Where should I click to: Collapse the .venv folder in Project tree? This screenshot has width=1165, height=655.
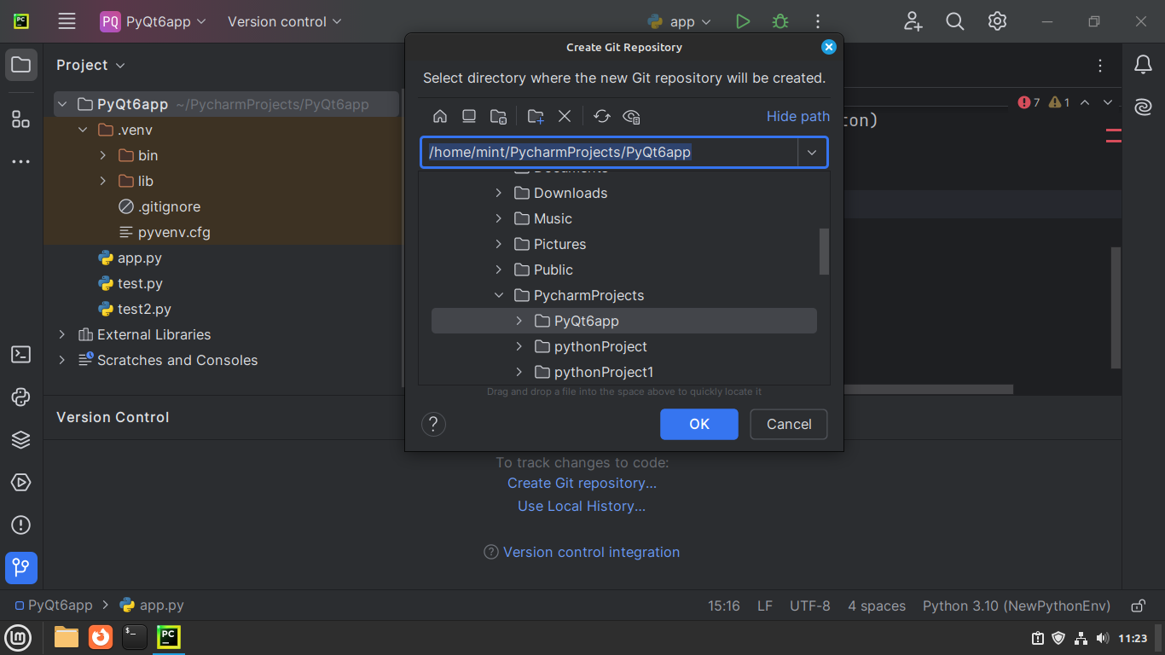click(x=83, y=130)
